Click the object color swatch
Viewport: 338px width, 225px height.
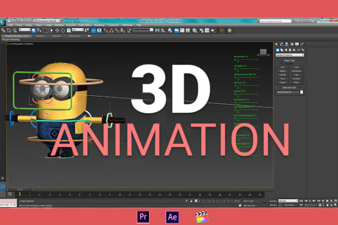coord(302,92)
